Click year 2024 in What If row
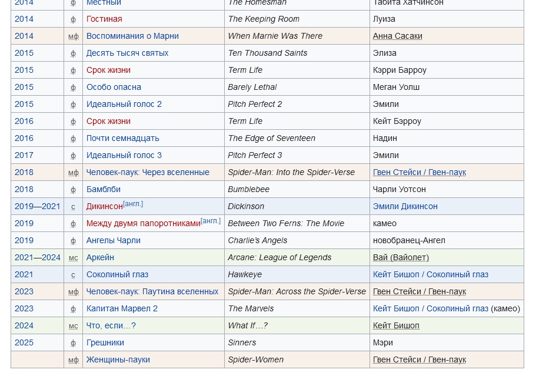The height and width of the screenshot is (373, 536). pos(24,326)
